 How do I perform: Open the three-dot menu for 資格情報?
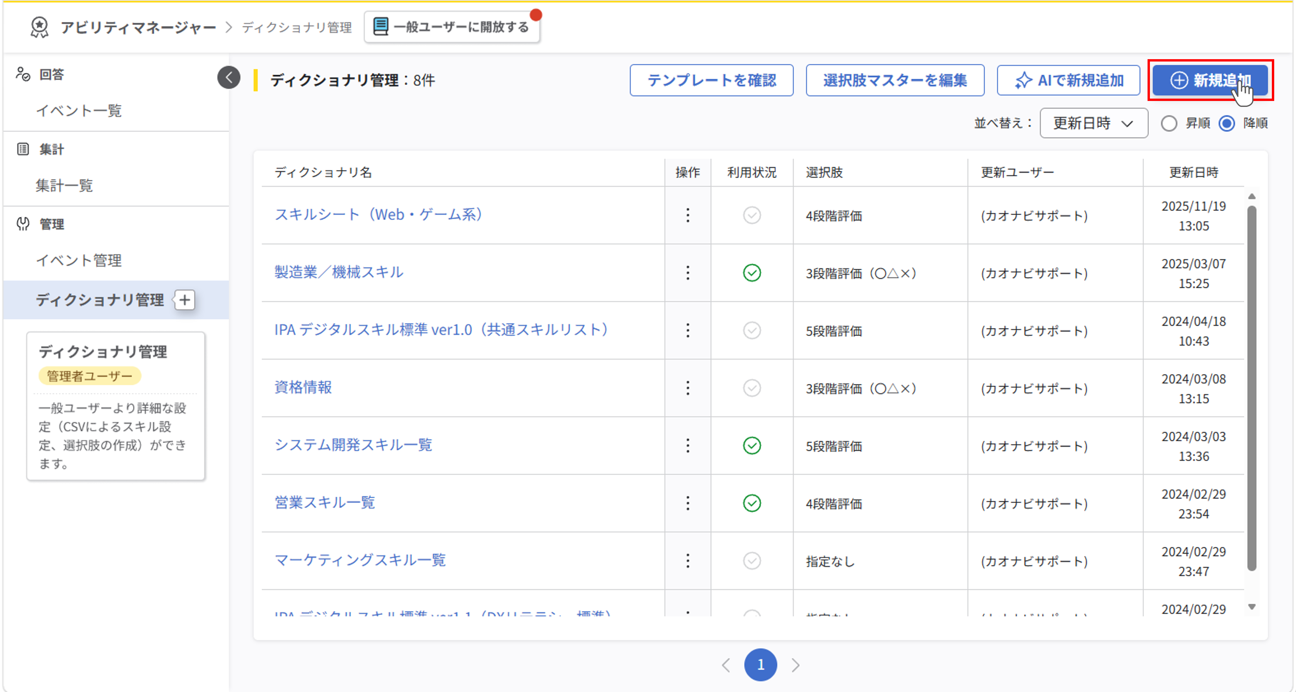[x=688, y=388]
